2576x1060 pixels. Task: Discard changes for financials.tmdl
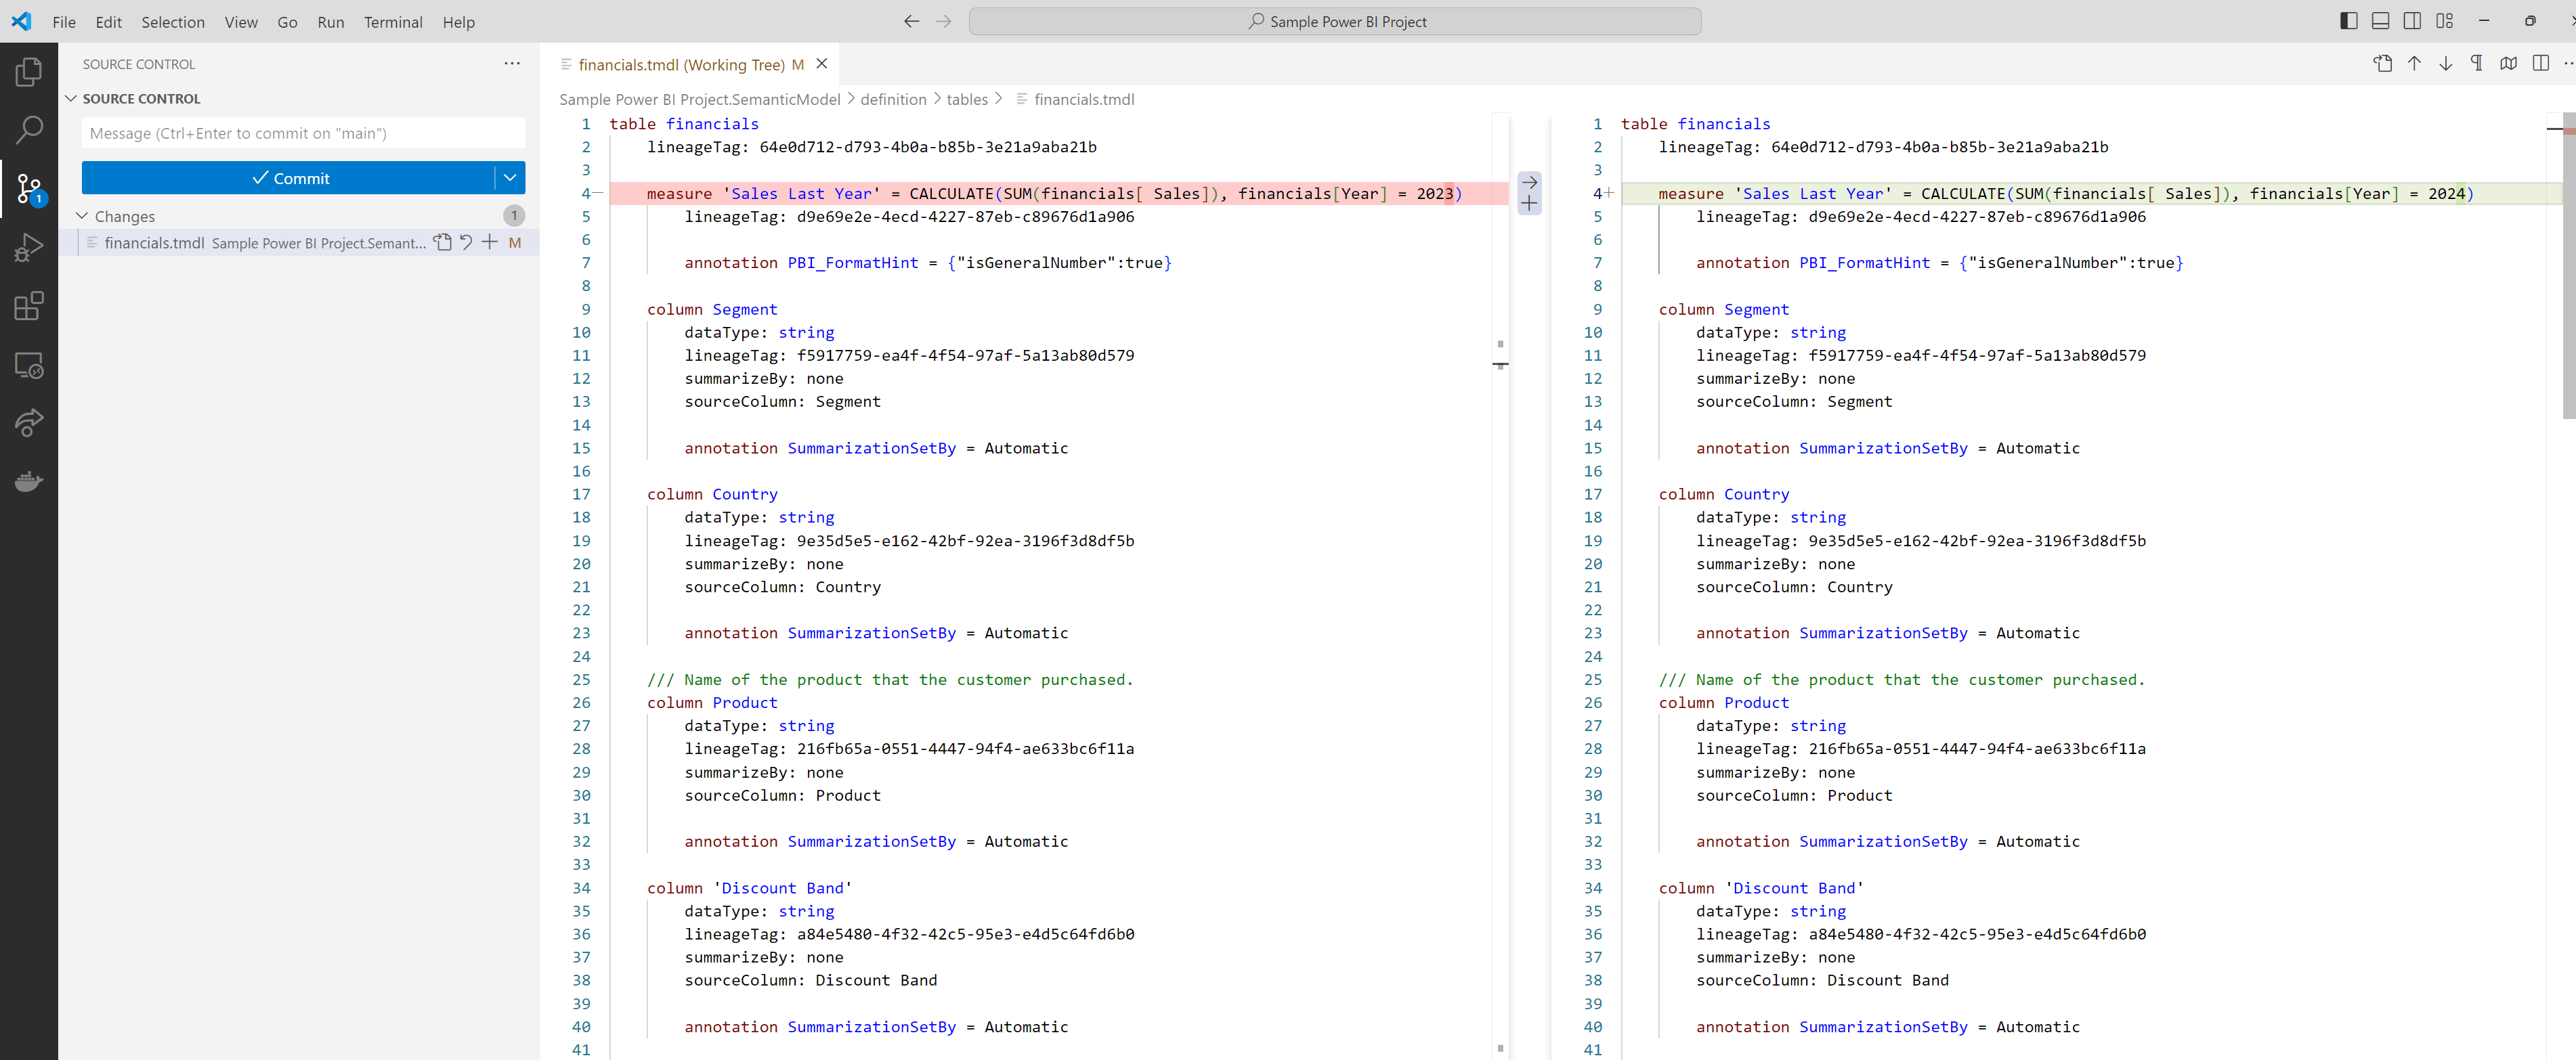(x=466, y=242)
